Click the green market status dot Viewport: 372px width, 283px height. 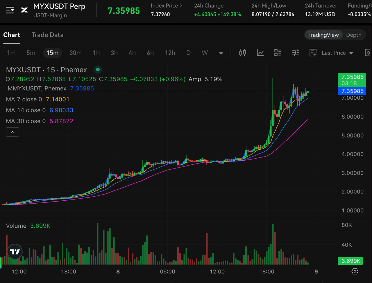[x=98, y=70]
